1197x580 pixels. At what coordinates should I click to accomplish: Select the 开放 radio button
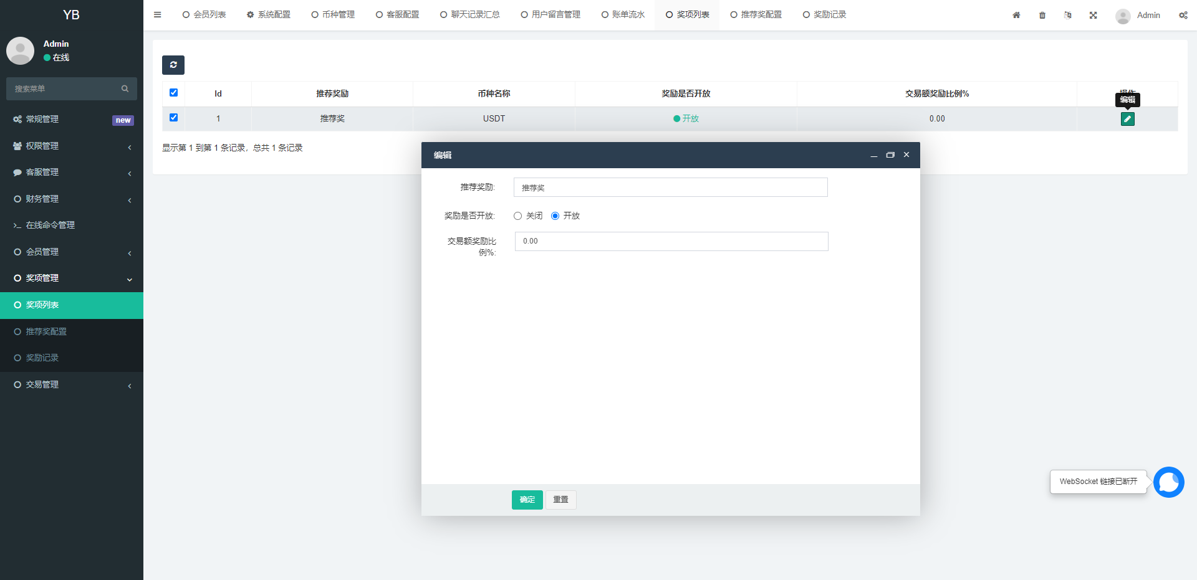(555, 216)
